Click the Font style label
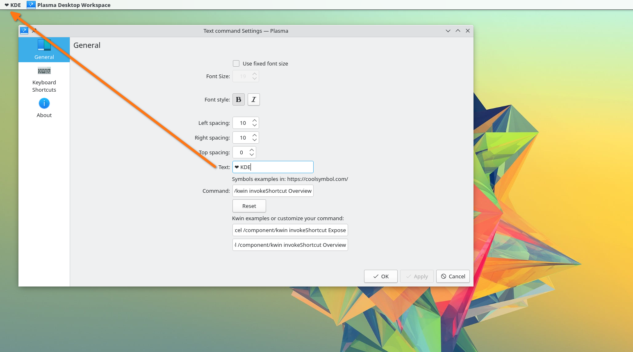The width and height of the screenshot is (633, 352). coord(217,99)
